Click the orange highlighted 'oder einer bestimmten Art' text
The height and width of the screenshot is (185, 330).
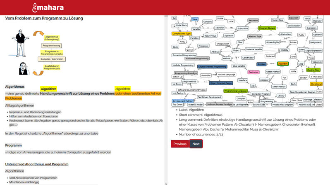pos(138,94)
